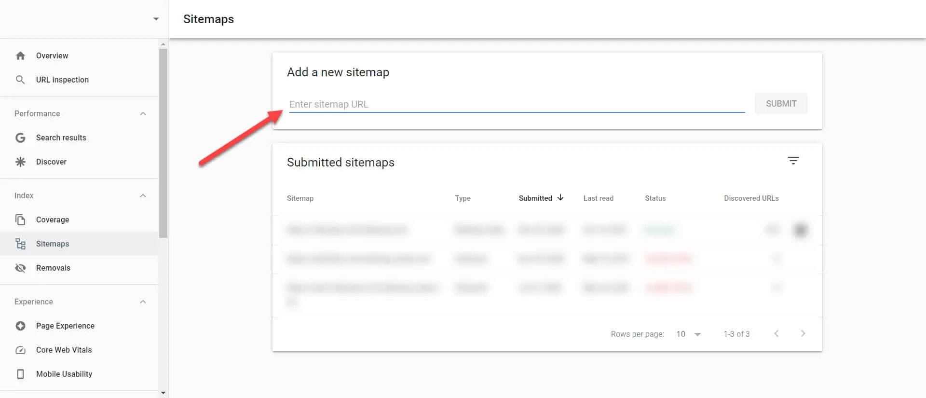Collapse the Performance section
Image resolution: width=926 pixels, height=398 pixels.
pos(143,113)
